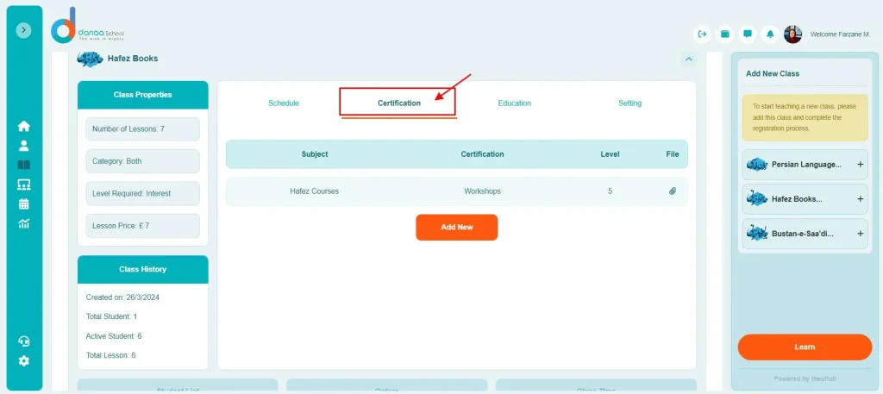Open the profile person icon in sidebar
The image size is (883, 394).
(x=23, y=146)
